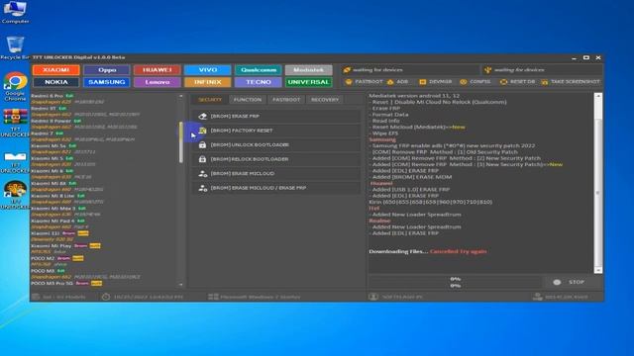Select POCO M2 in device list

click(x=43, y=258)
